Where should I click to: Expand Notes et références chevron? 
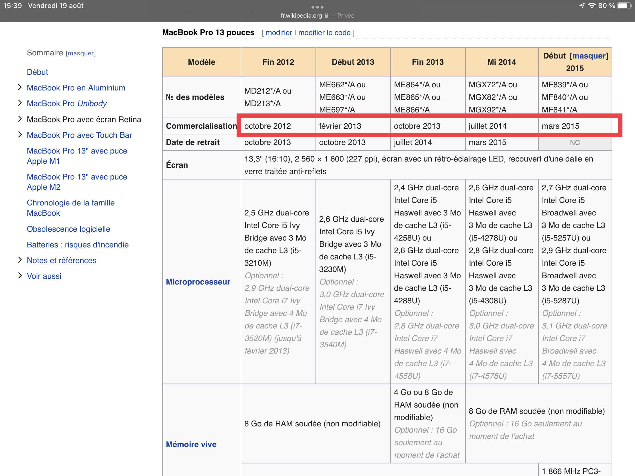[x=20, y=260]
